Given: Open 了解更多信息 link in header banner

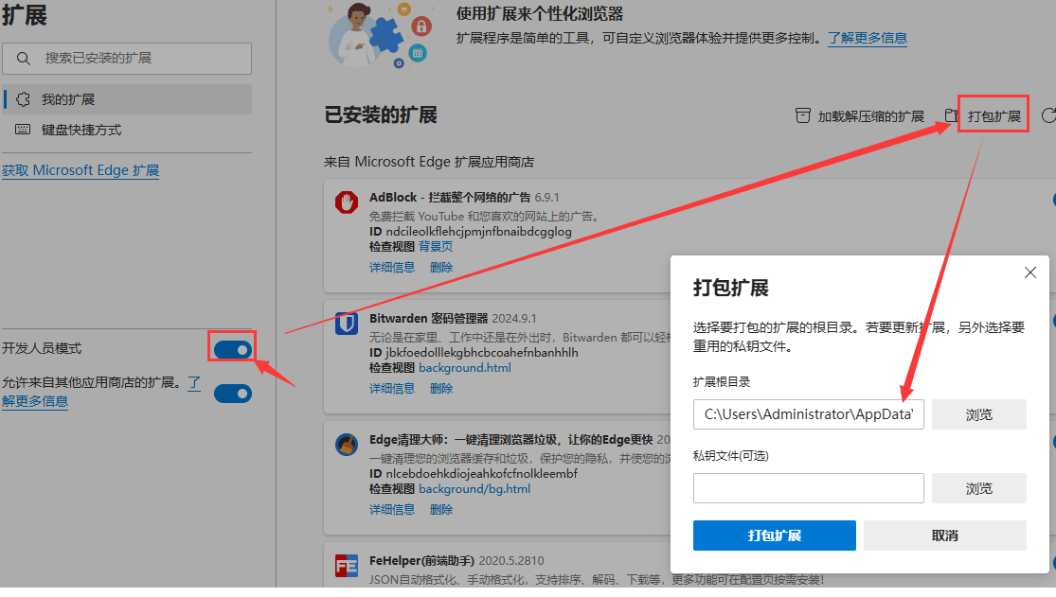Looking at the screenshot, I should (x=868, y=39).
